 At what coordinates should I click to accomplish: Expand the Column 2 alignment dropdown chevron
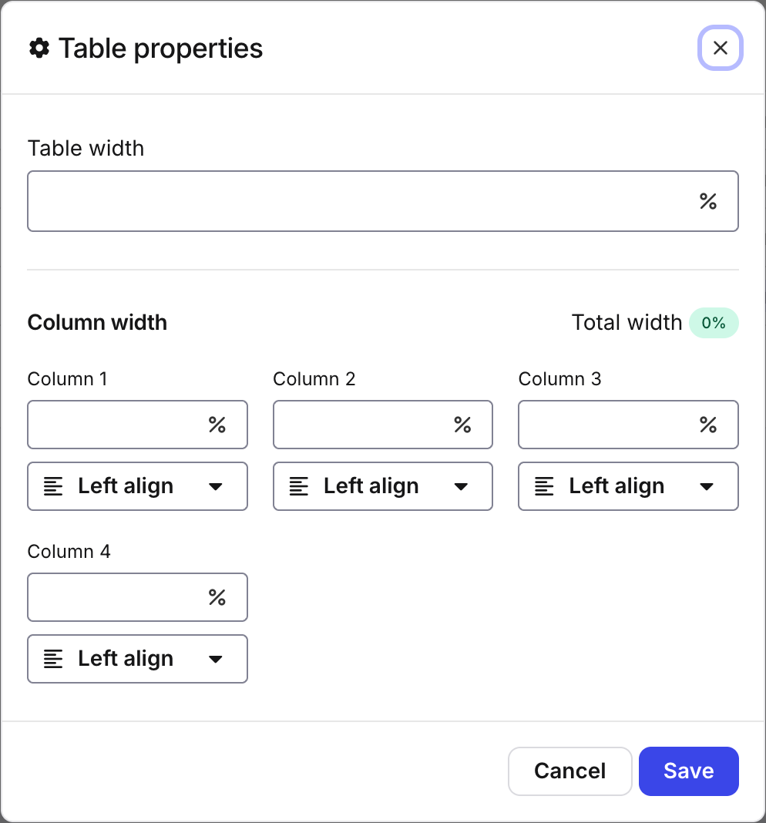tap(461, 486)
